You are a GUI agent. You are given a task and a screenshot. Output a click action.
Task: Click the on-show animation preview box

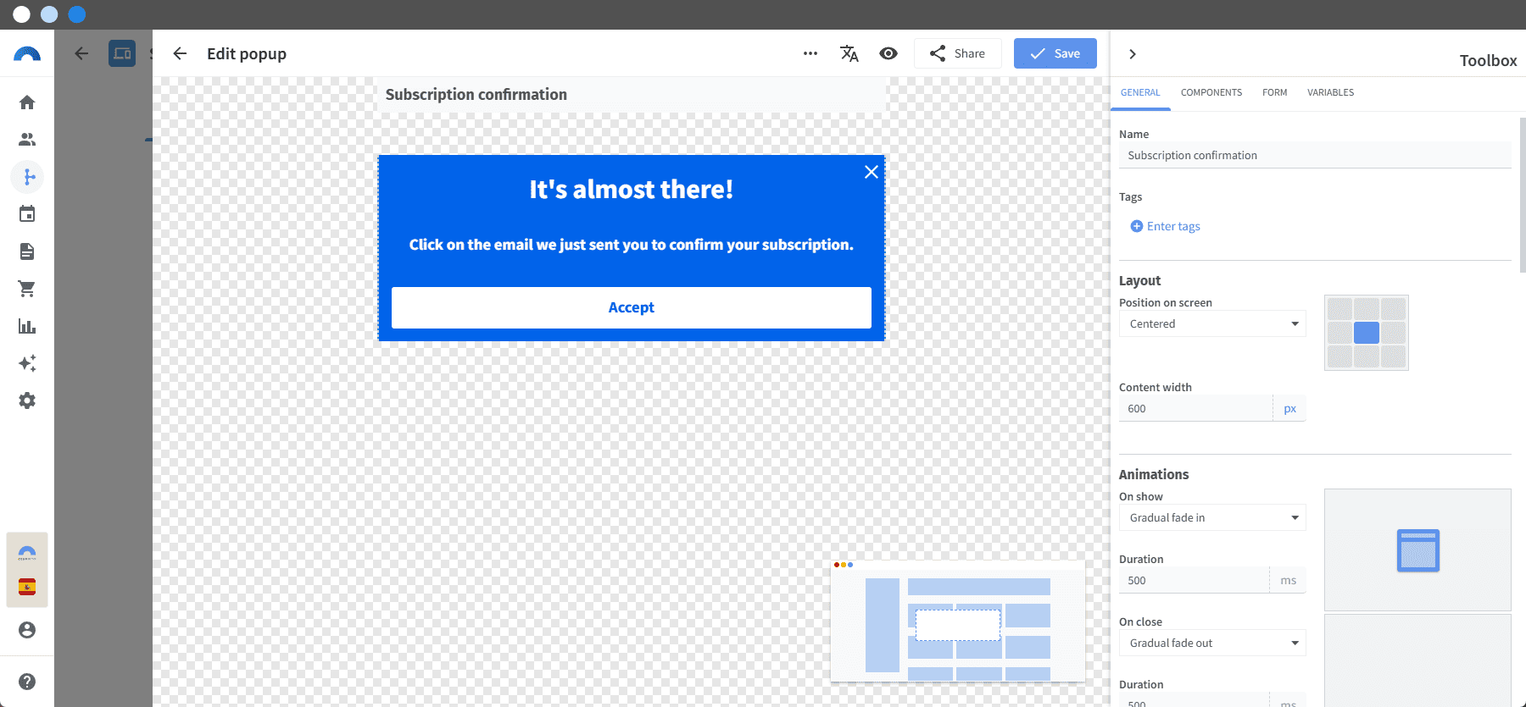(1417, 550)
